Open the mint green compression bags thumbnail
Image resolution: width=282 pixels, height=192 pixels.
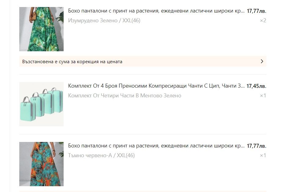(41, 104)
